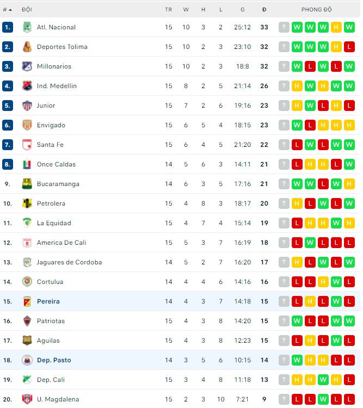Viewport: 363px width, 408px height.
Task: Sort the table by rank # column
Action: click(x=8, y=10)
